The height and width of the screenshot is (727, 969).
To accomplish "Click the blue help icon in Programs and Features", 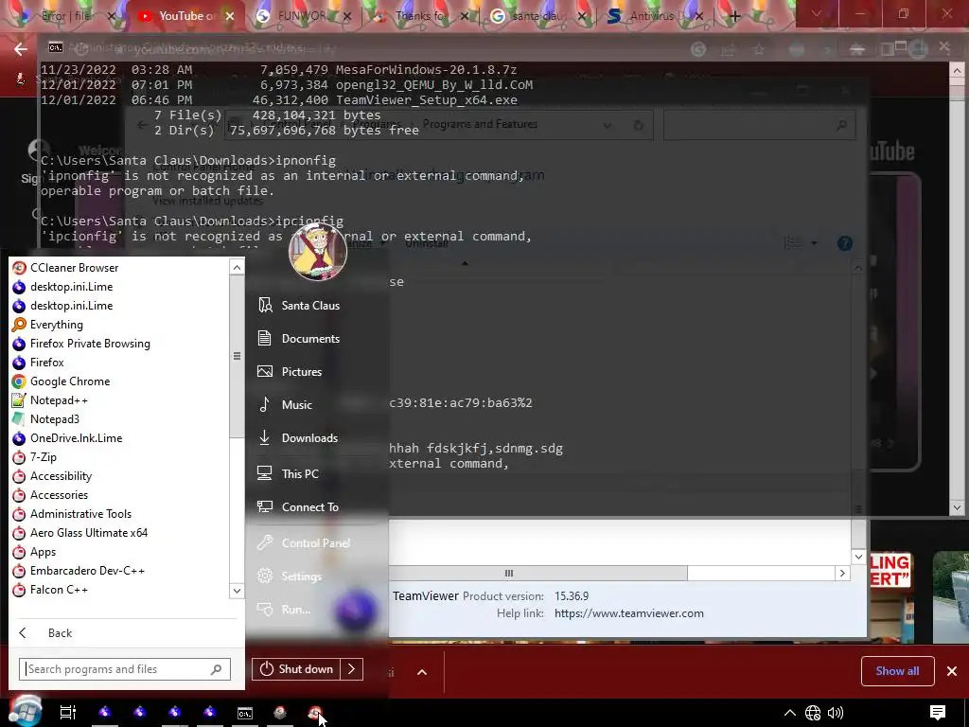I will pos(845,243).
